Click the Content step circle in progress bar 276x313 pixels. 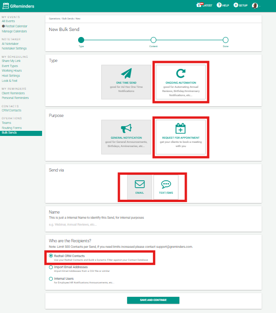(x=153, y=40)
